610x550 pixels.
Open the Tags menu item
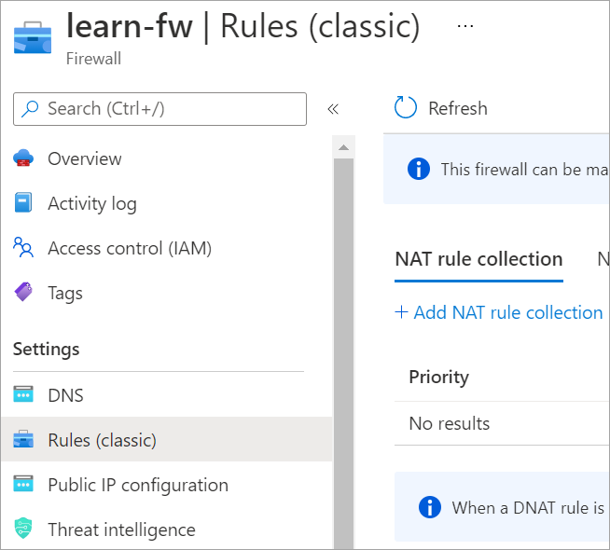65,294
